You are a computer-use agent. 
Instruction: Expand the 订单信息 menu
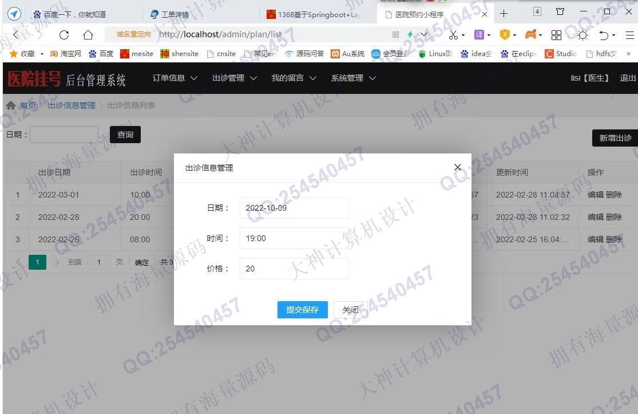175,78
